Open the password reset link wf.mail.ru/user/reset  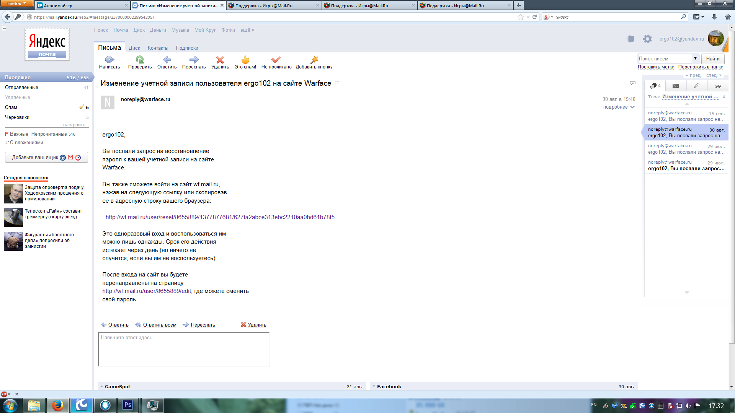220,217
